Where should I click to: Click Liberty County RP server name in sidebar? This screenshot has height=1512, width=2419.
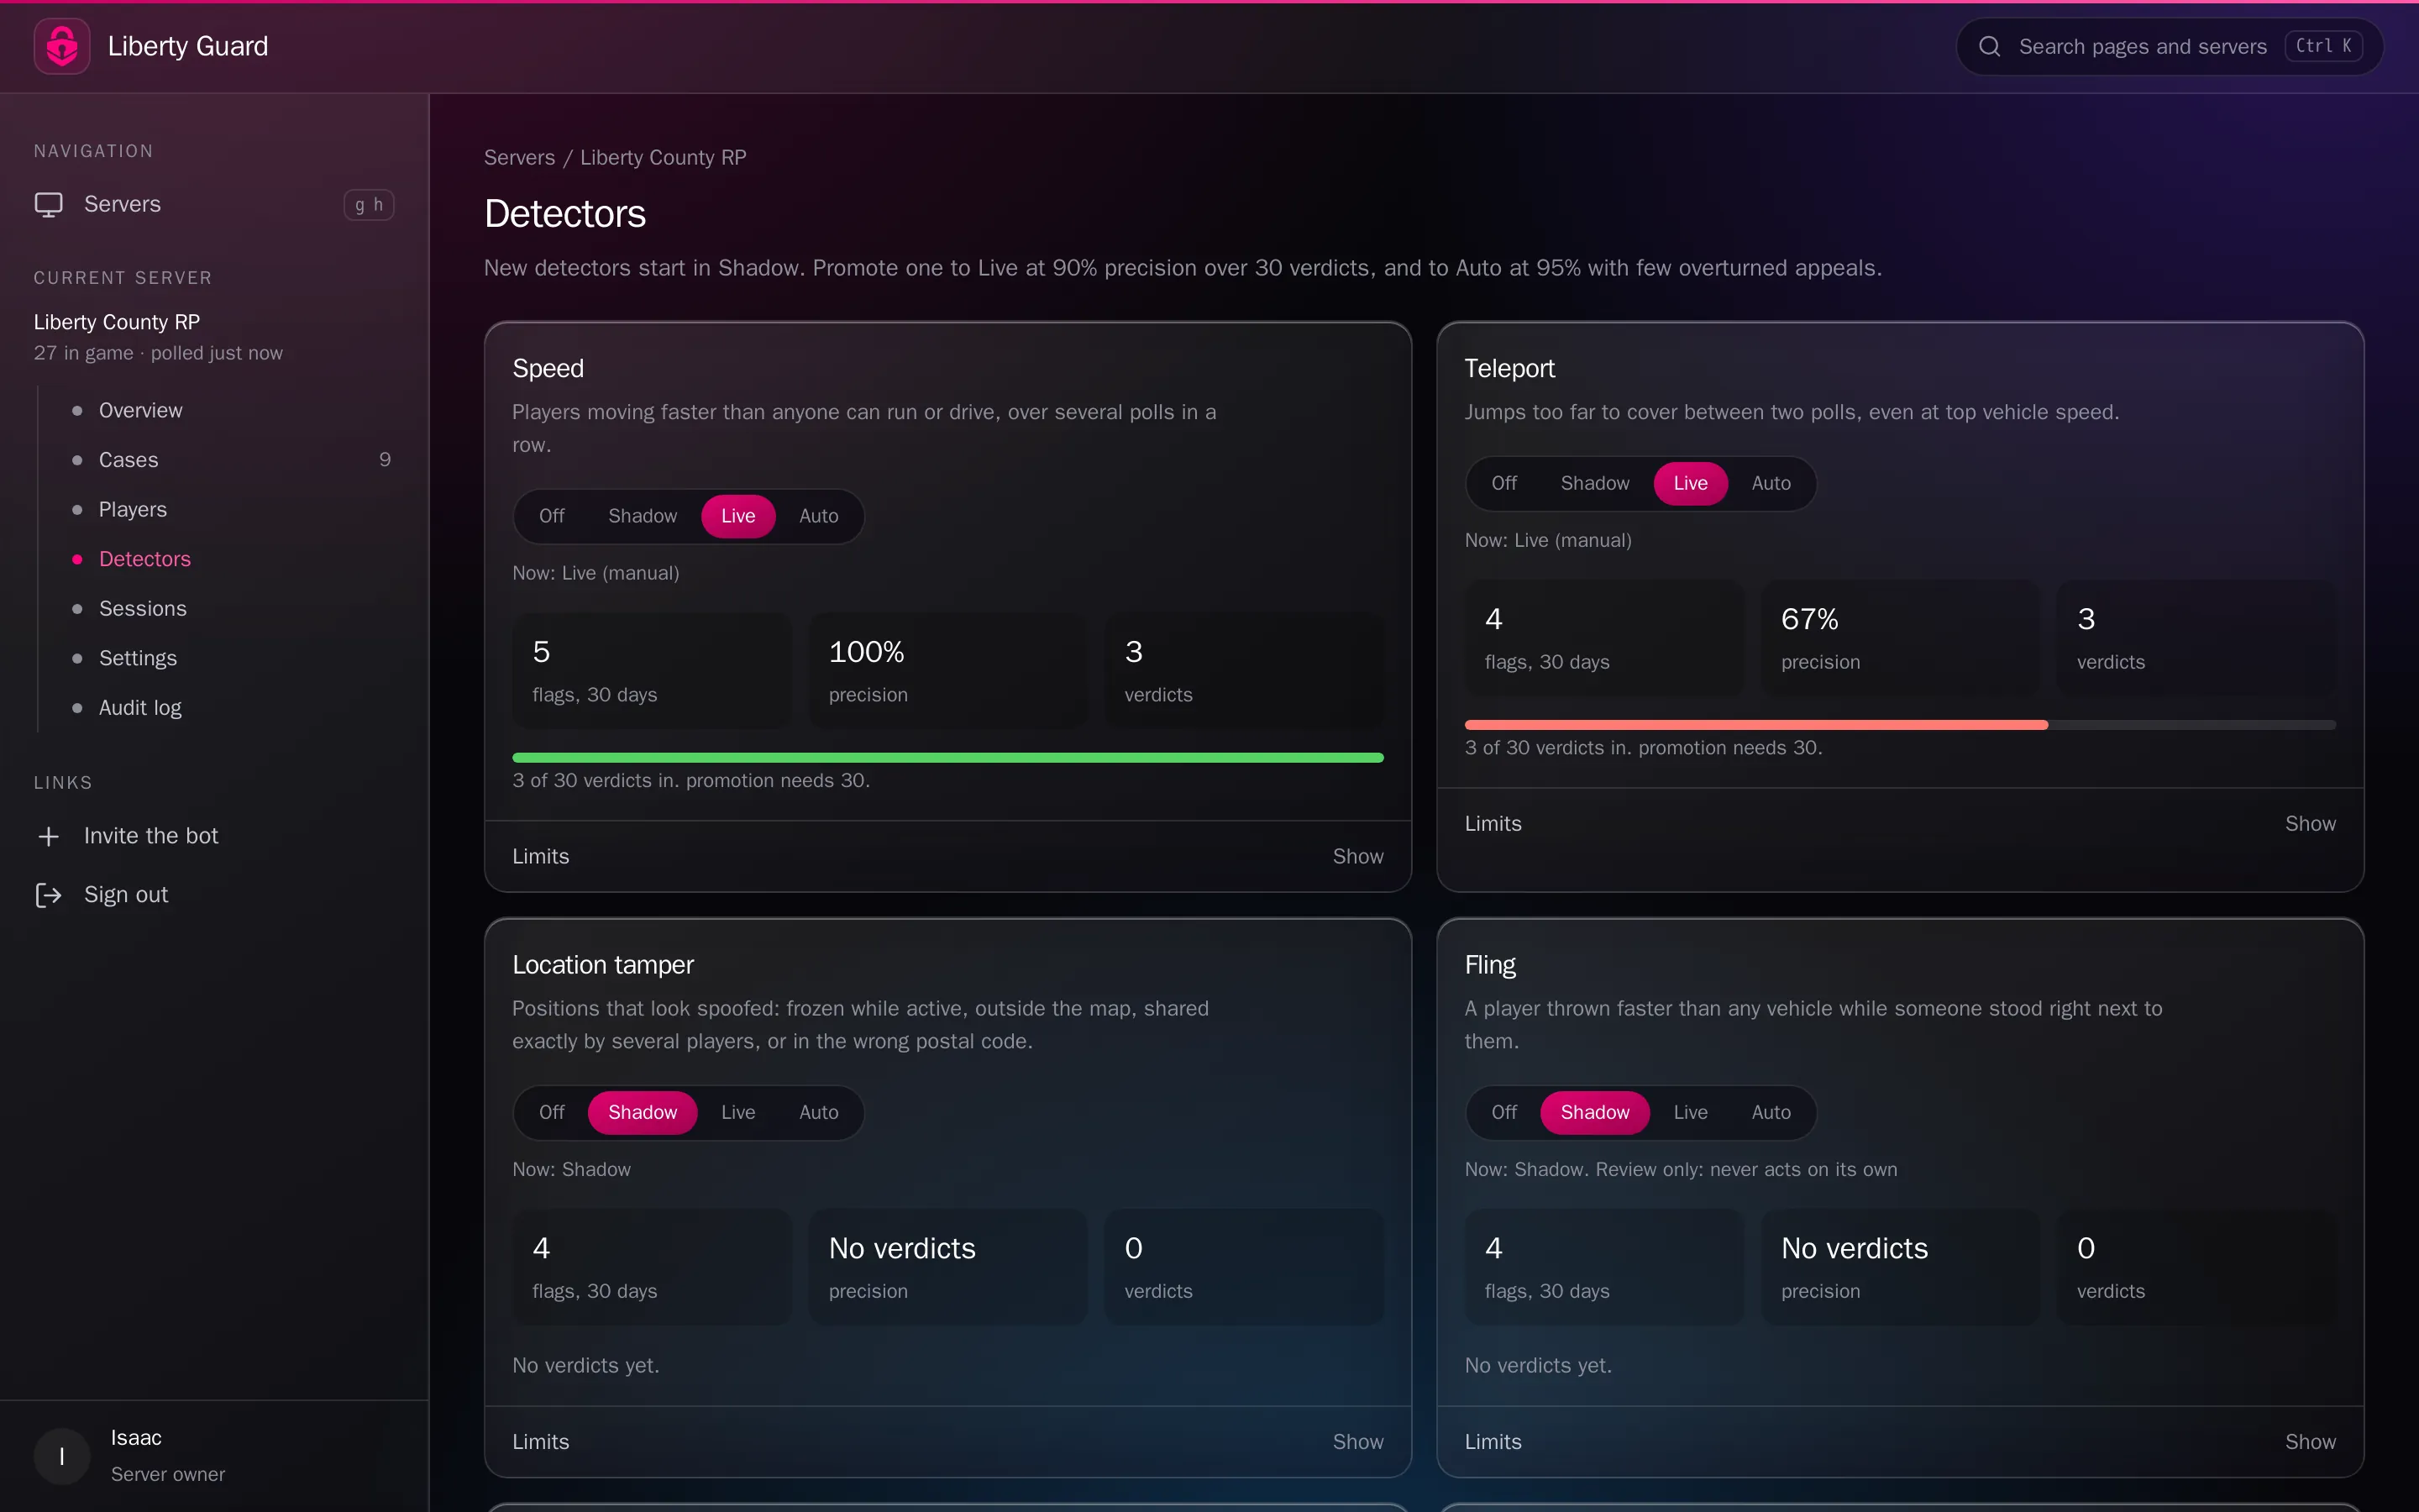(117, 322)
